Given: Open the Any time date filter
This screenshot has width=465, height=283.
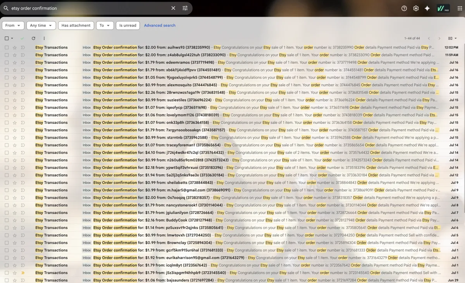Looking at the screenshot, I should pos(41,26).
